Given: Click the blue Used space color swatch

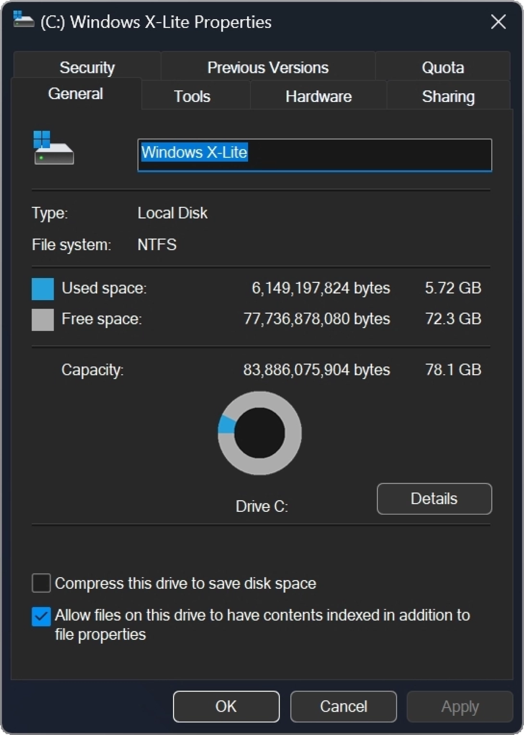Looking at the screenshot, I should point(43,289).
